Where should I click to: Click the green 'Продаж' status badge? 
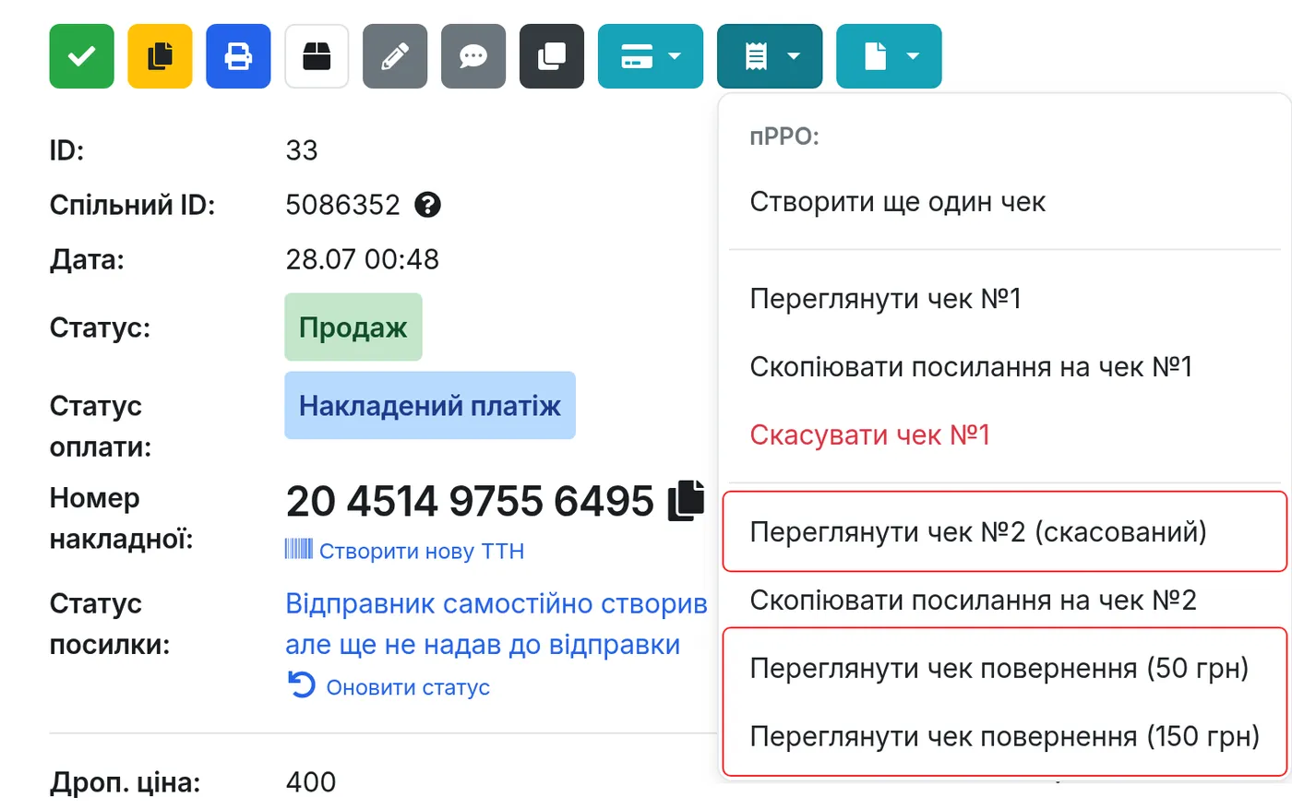tap(353, 327)
